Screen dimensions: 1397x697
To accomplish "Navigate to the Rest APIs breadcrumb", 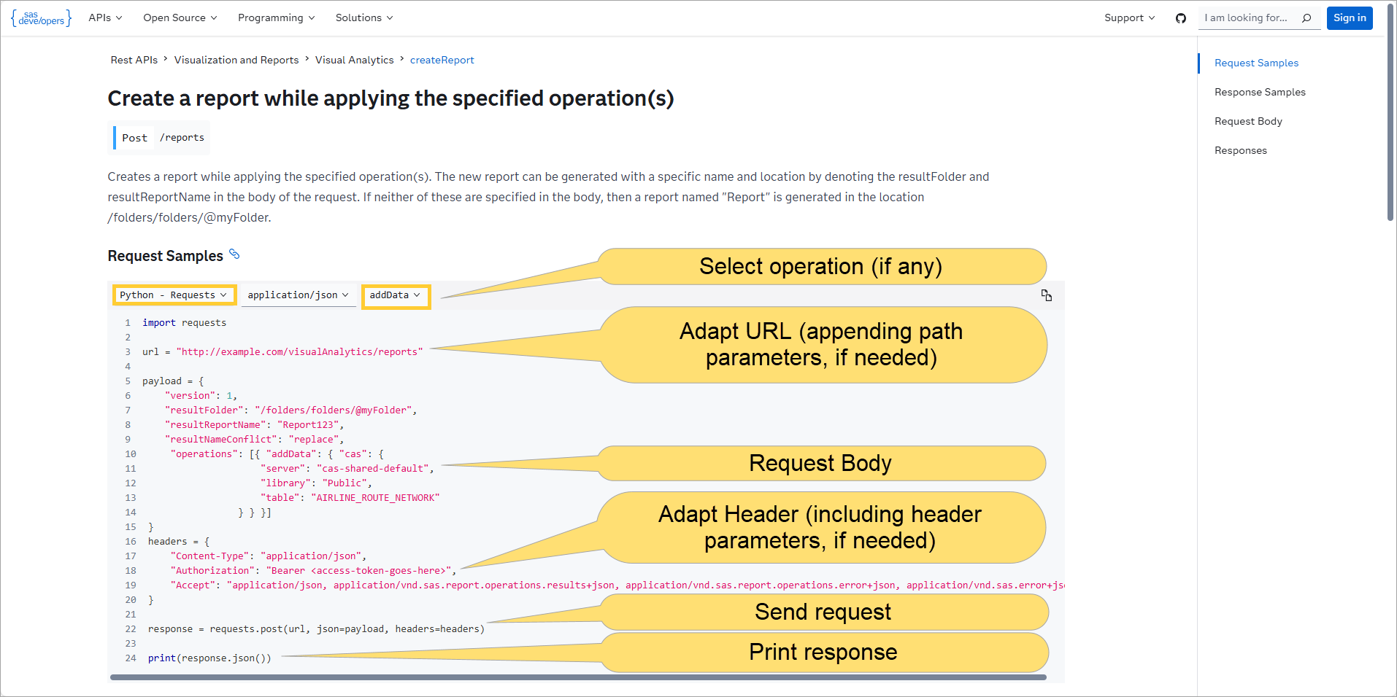I will pyautogui.click(x=134, y=60).
